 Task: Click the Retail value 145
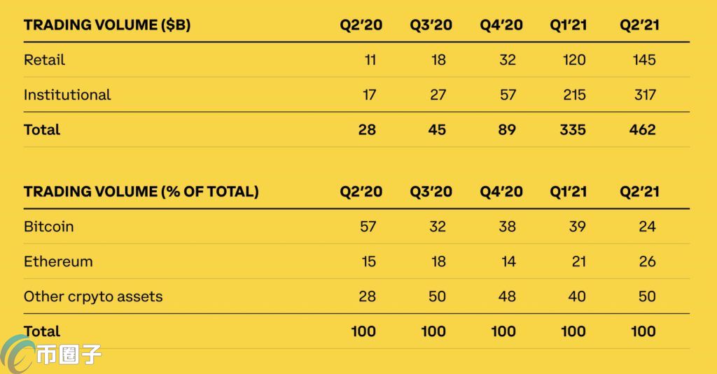pyautogui.click(x=644, y=60)
